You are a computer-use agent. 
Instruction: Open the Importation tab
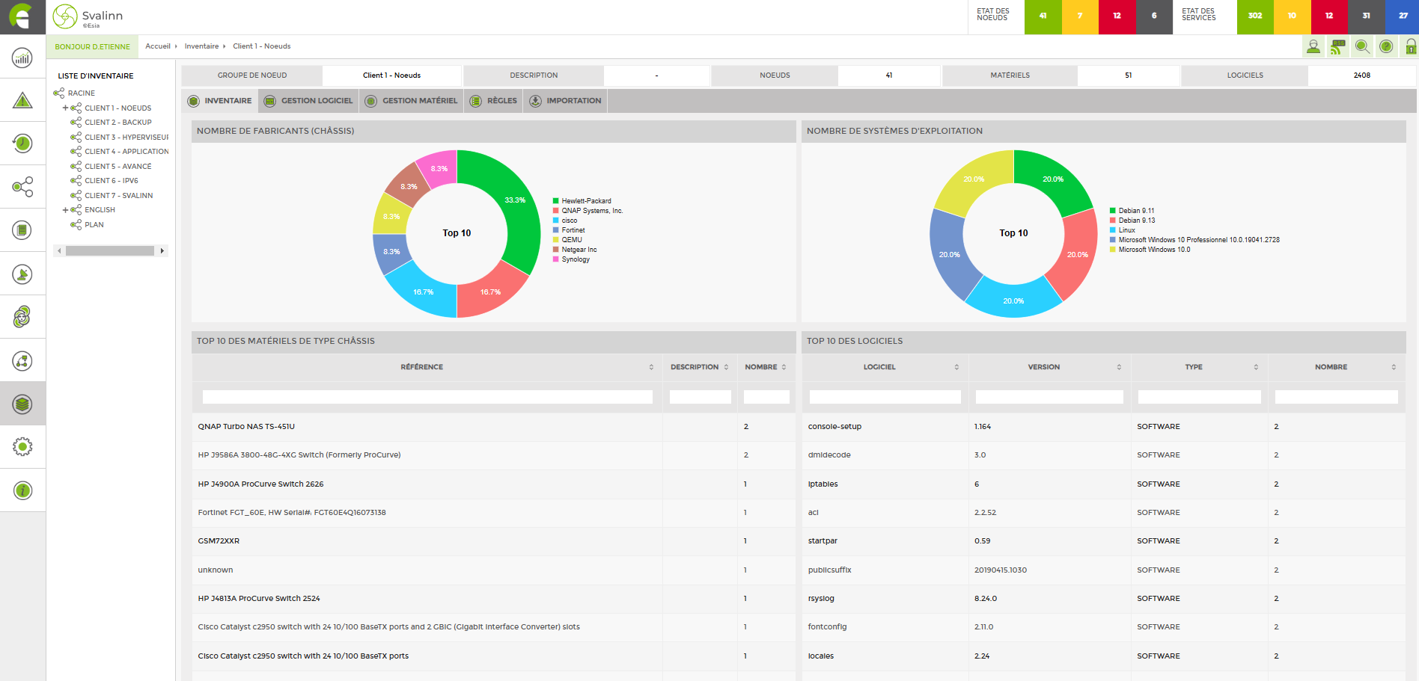coord(566,101)
